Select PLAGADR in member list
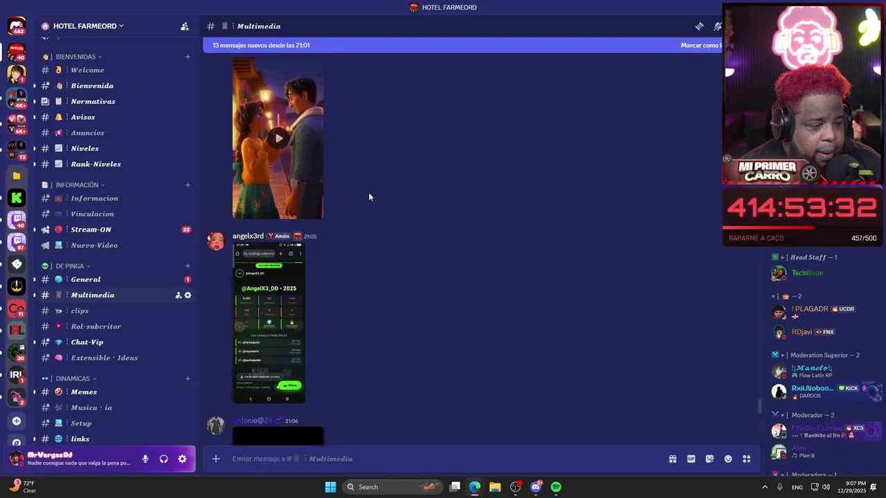This screenshot has width=886, height=498. [811, 308]
